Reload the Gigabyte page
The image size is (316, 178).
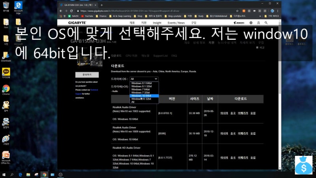[x=71, y=11]
